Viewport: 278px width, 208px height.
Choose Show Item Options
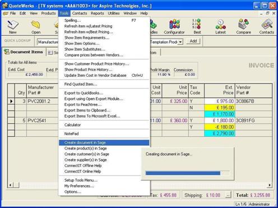(x=104, y=44)
